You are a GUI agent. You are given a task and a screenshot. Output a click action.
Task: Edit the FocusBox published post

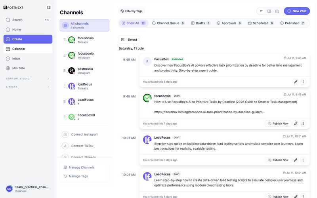pos(296,82)
